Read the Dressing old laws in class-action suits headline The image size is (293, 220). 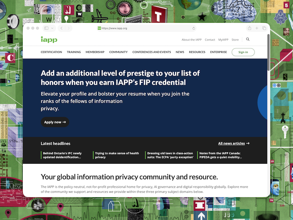(170, 155)
